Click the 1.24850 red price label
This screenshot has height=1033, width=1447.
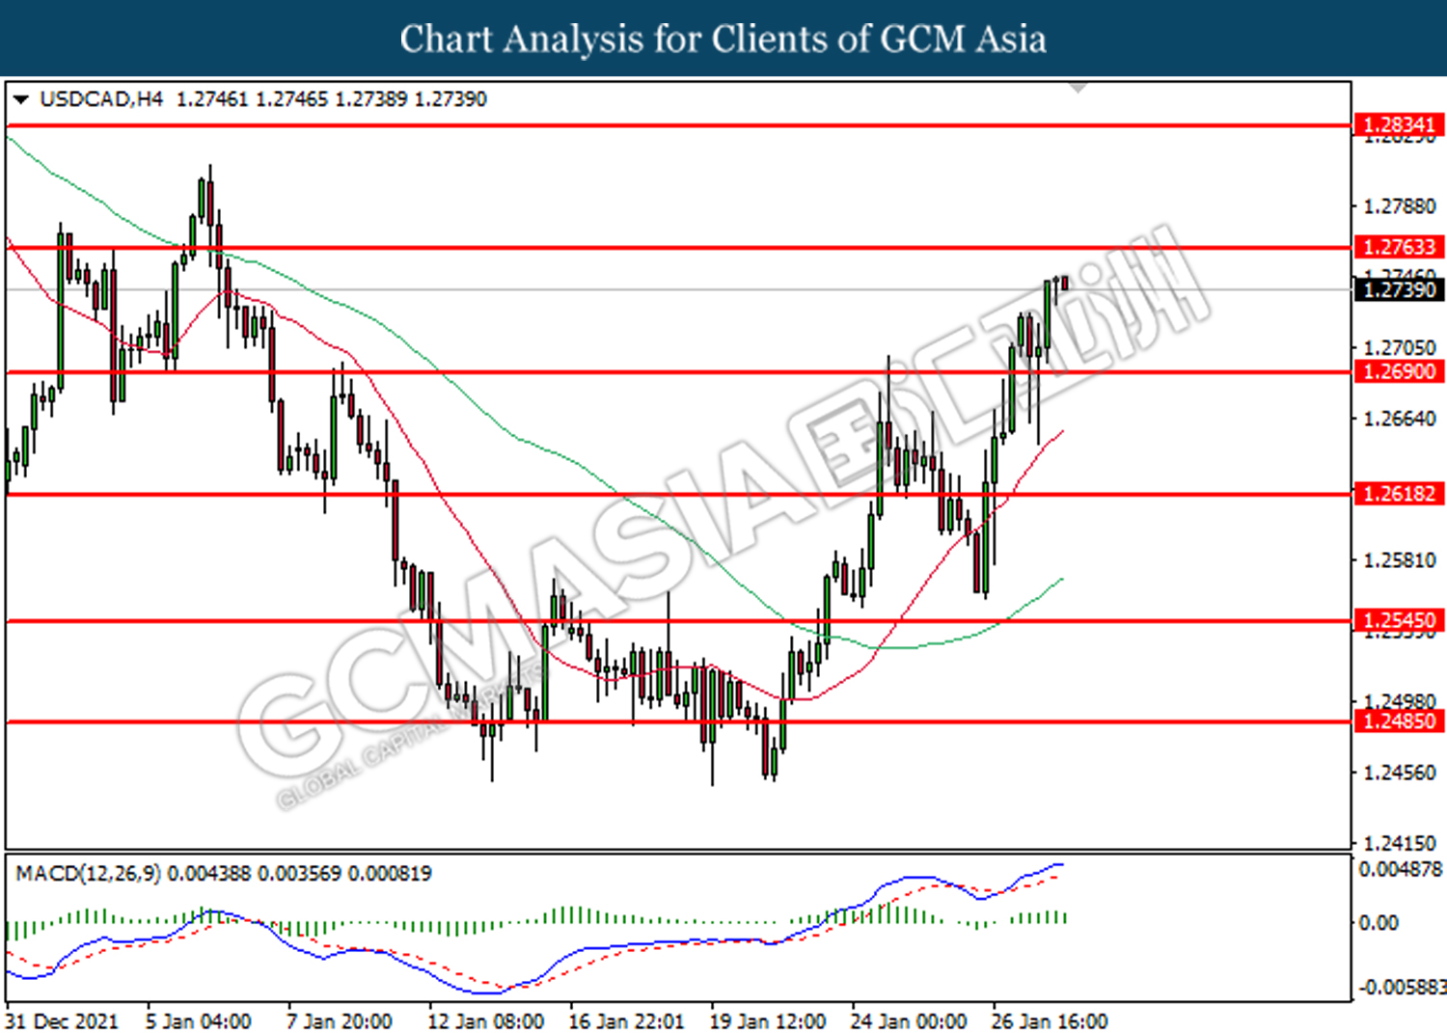click(x=1399, y=721)
